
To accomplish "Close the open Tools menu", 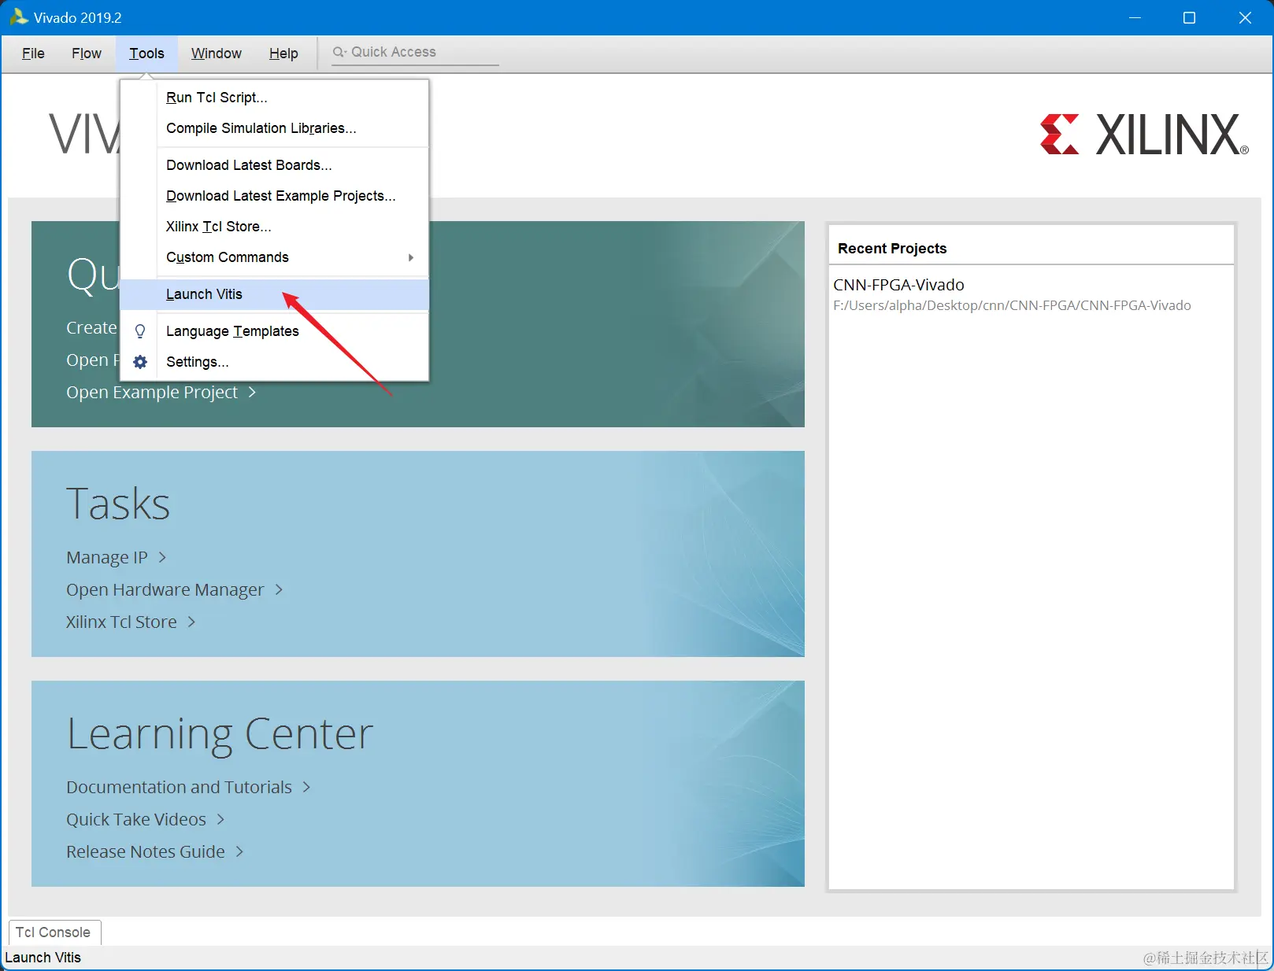I will pos(146,54).
